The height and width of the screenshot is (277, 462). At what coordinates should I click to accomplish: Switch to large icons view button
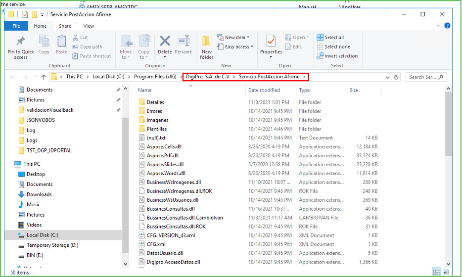(x=446, y=272)
